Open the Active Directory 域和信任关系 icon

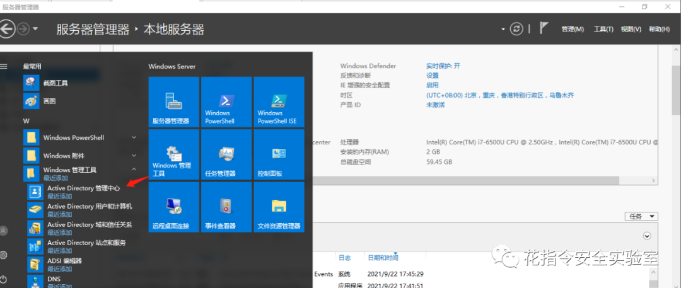[x=34, y=228]
